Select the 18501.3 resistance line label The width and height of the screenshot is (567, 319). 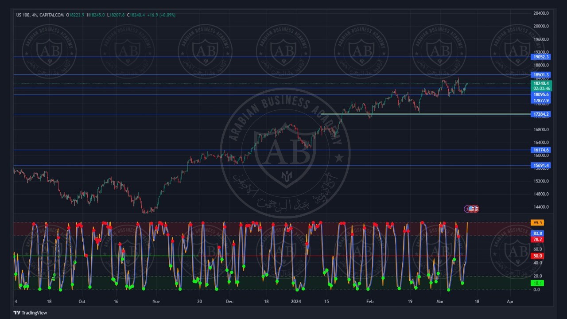coord(541,75)
